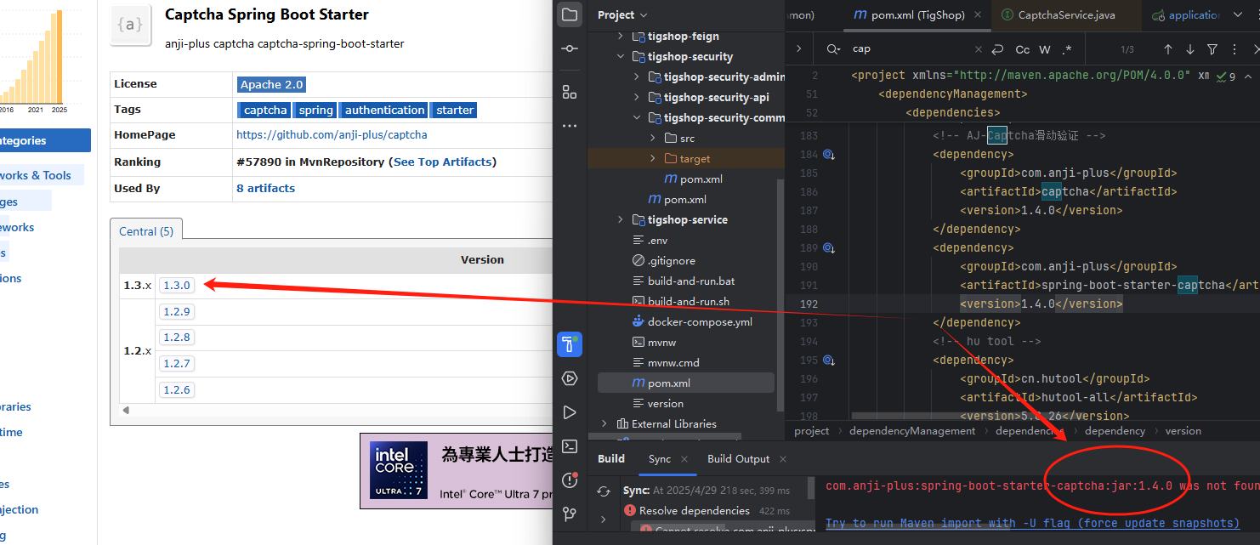The width and height of the screenshot is (1260, 545).
Task: Collapse the tigshop-security module
Action: pos(621,57)
